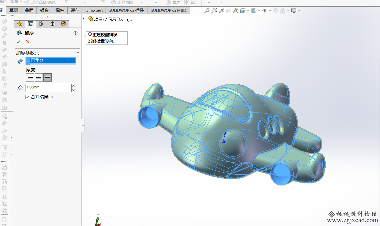Click the View Orientation cube icon
Image resolution: width=380 pixels, height=226 pixels.
(x=243, y=11)
